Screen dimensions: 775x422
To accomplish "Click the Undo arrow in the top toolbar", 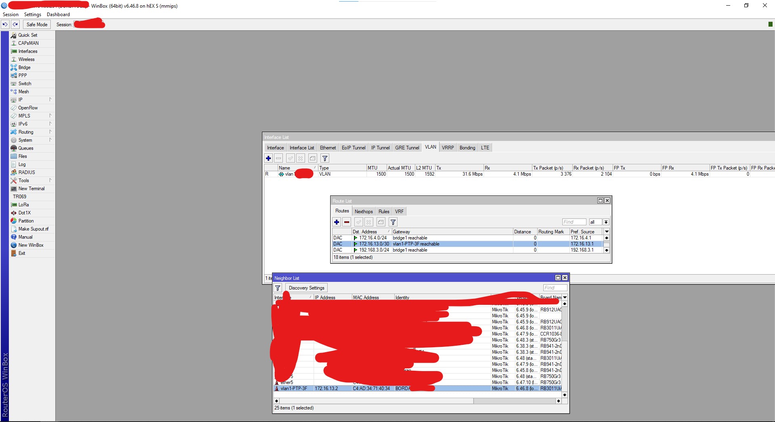I will coord(5,25).
